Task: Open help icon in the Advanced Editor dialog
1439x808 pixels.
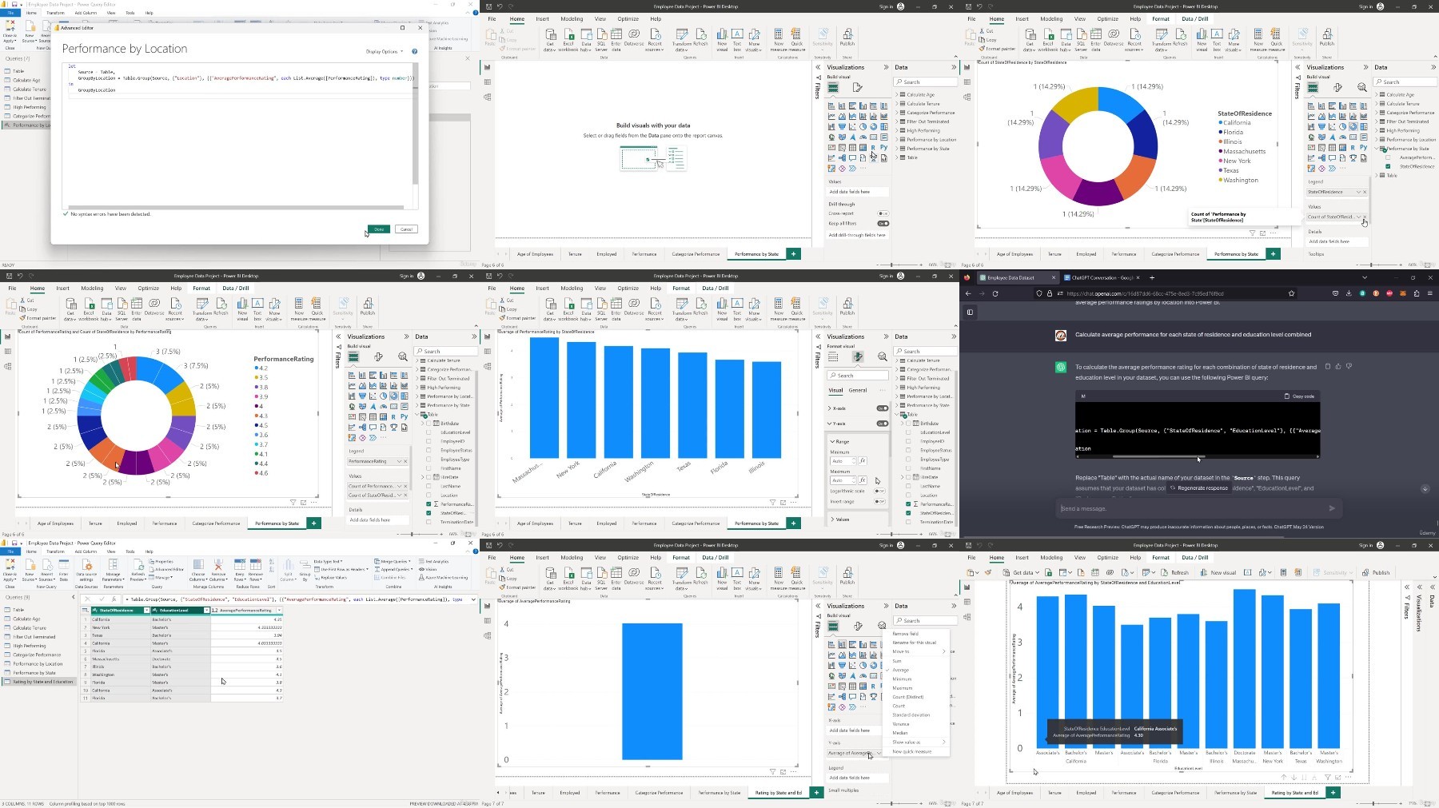Action: (414, 51)
